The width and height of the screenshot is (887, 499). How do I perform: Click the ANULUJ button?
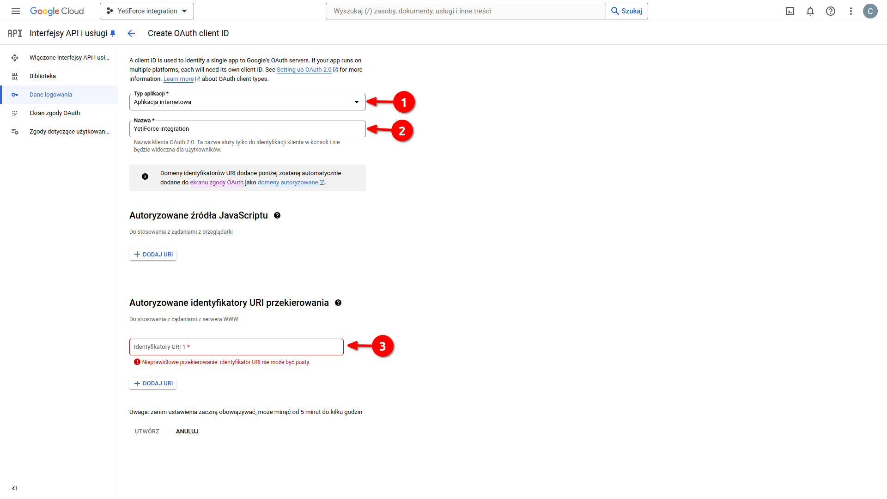[x=187, y=432]
